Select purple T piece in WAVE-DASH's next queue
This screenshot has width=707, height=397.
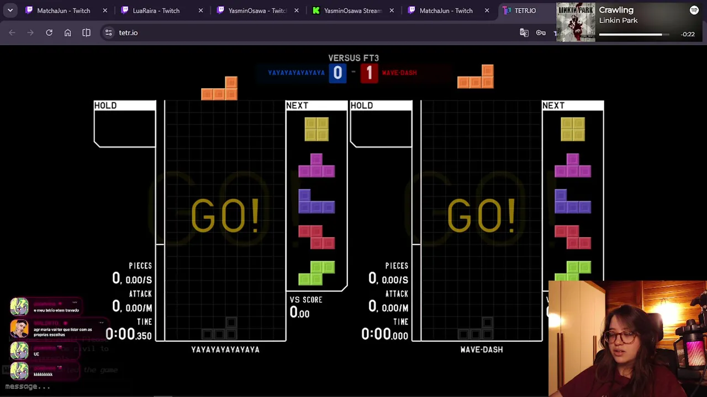pyautogui.click(x=573, y=165)
